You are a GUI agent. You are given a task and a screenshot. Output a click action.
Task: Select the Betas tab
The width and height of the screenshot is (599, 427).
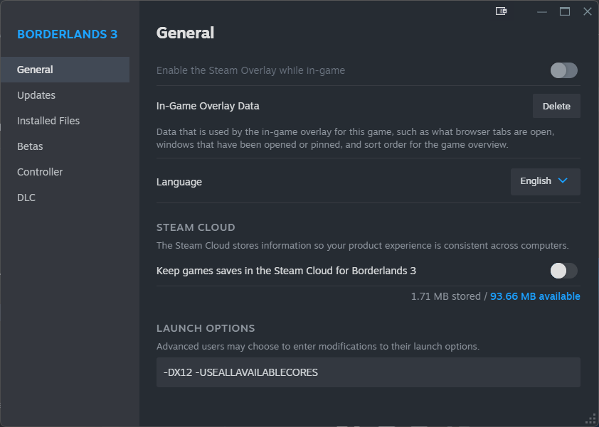30,146
